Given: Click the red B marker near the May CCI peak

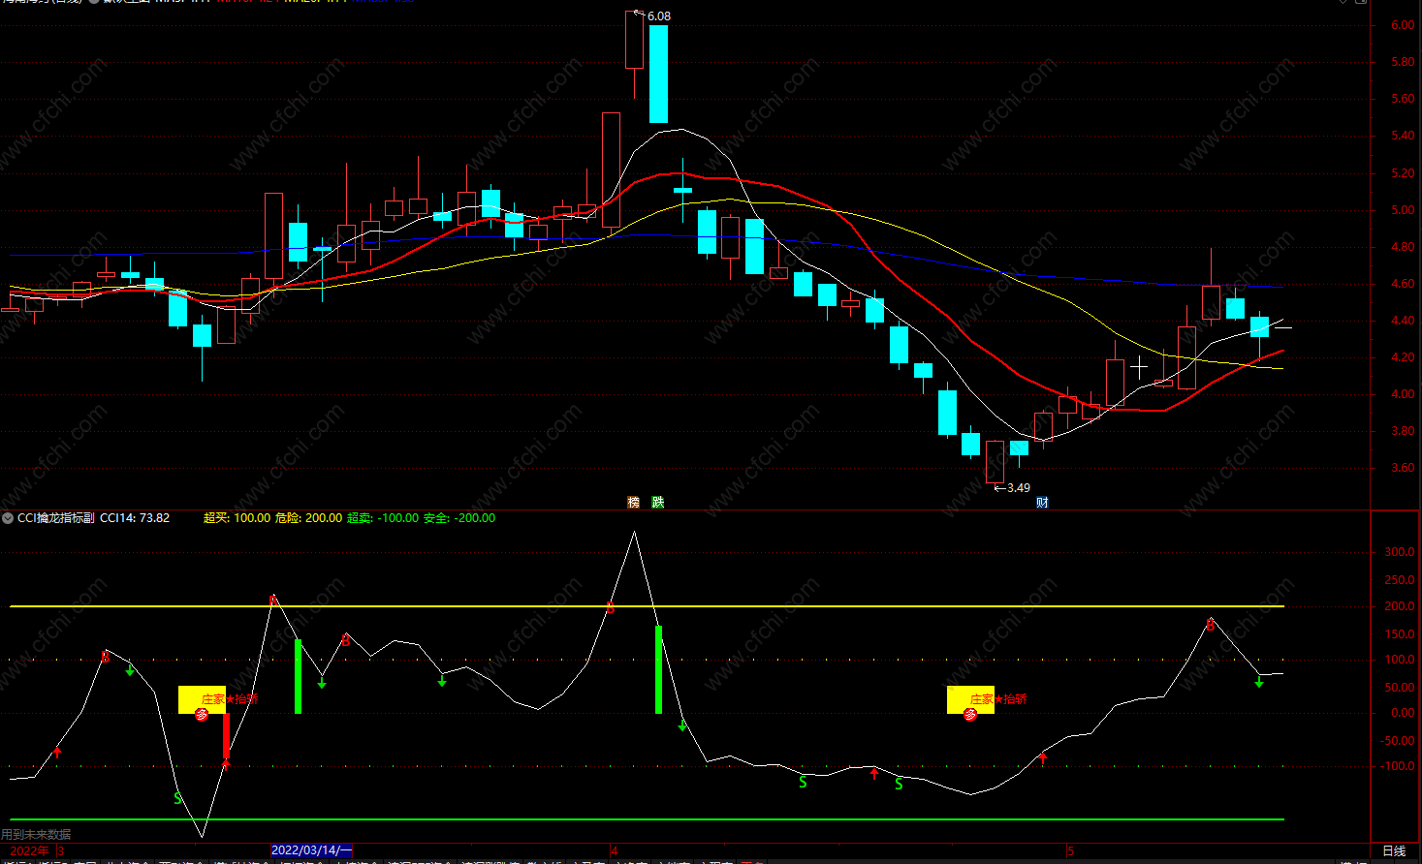Looking at the screenshot, I should (x=1210, y=626).
